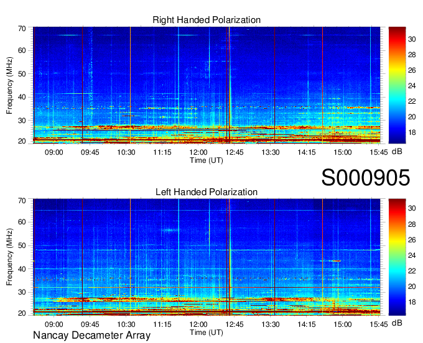Click the 13:30 time tick of Right Handed plot
This screenshot has width=423, height=343.
click(271, 152)
